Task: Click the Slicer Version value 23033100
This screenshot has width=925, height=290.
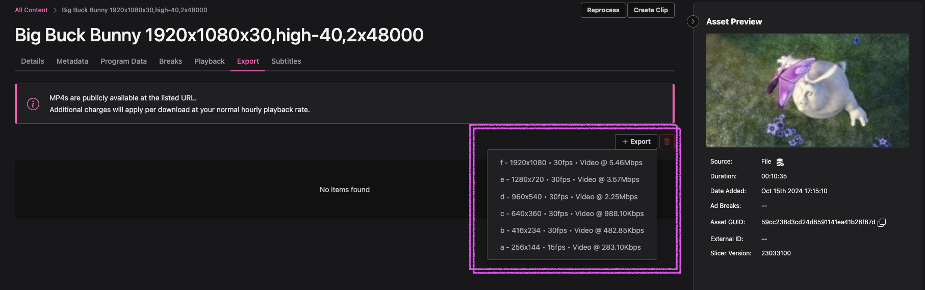Action: coord(776,253)
